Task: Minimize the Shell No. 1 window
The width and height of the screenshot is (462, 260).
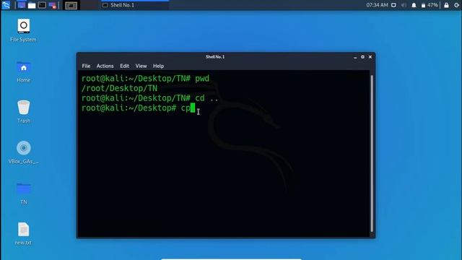Action: pyautogui.click(x=355, y=57)
